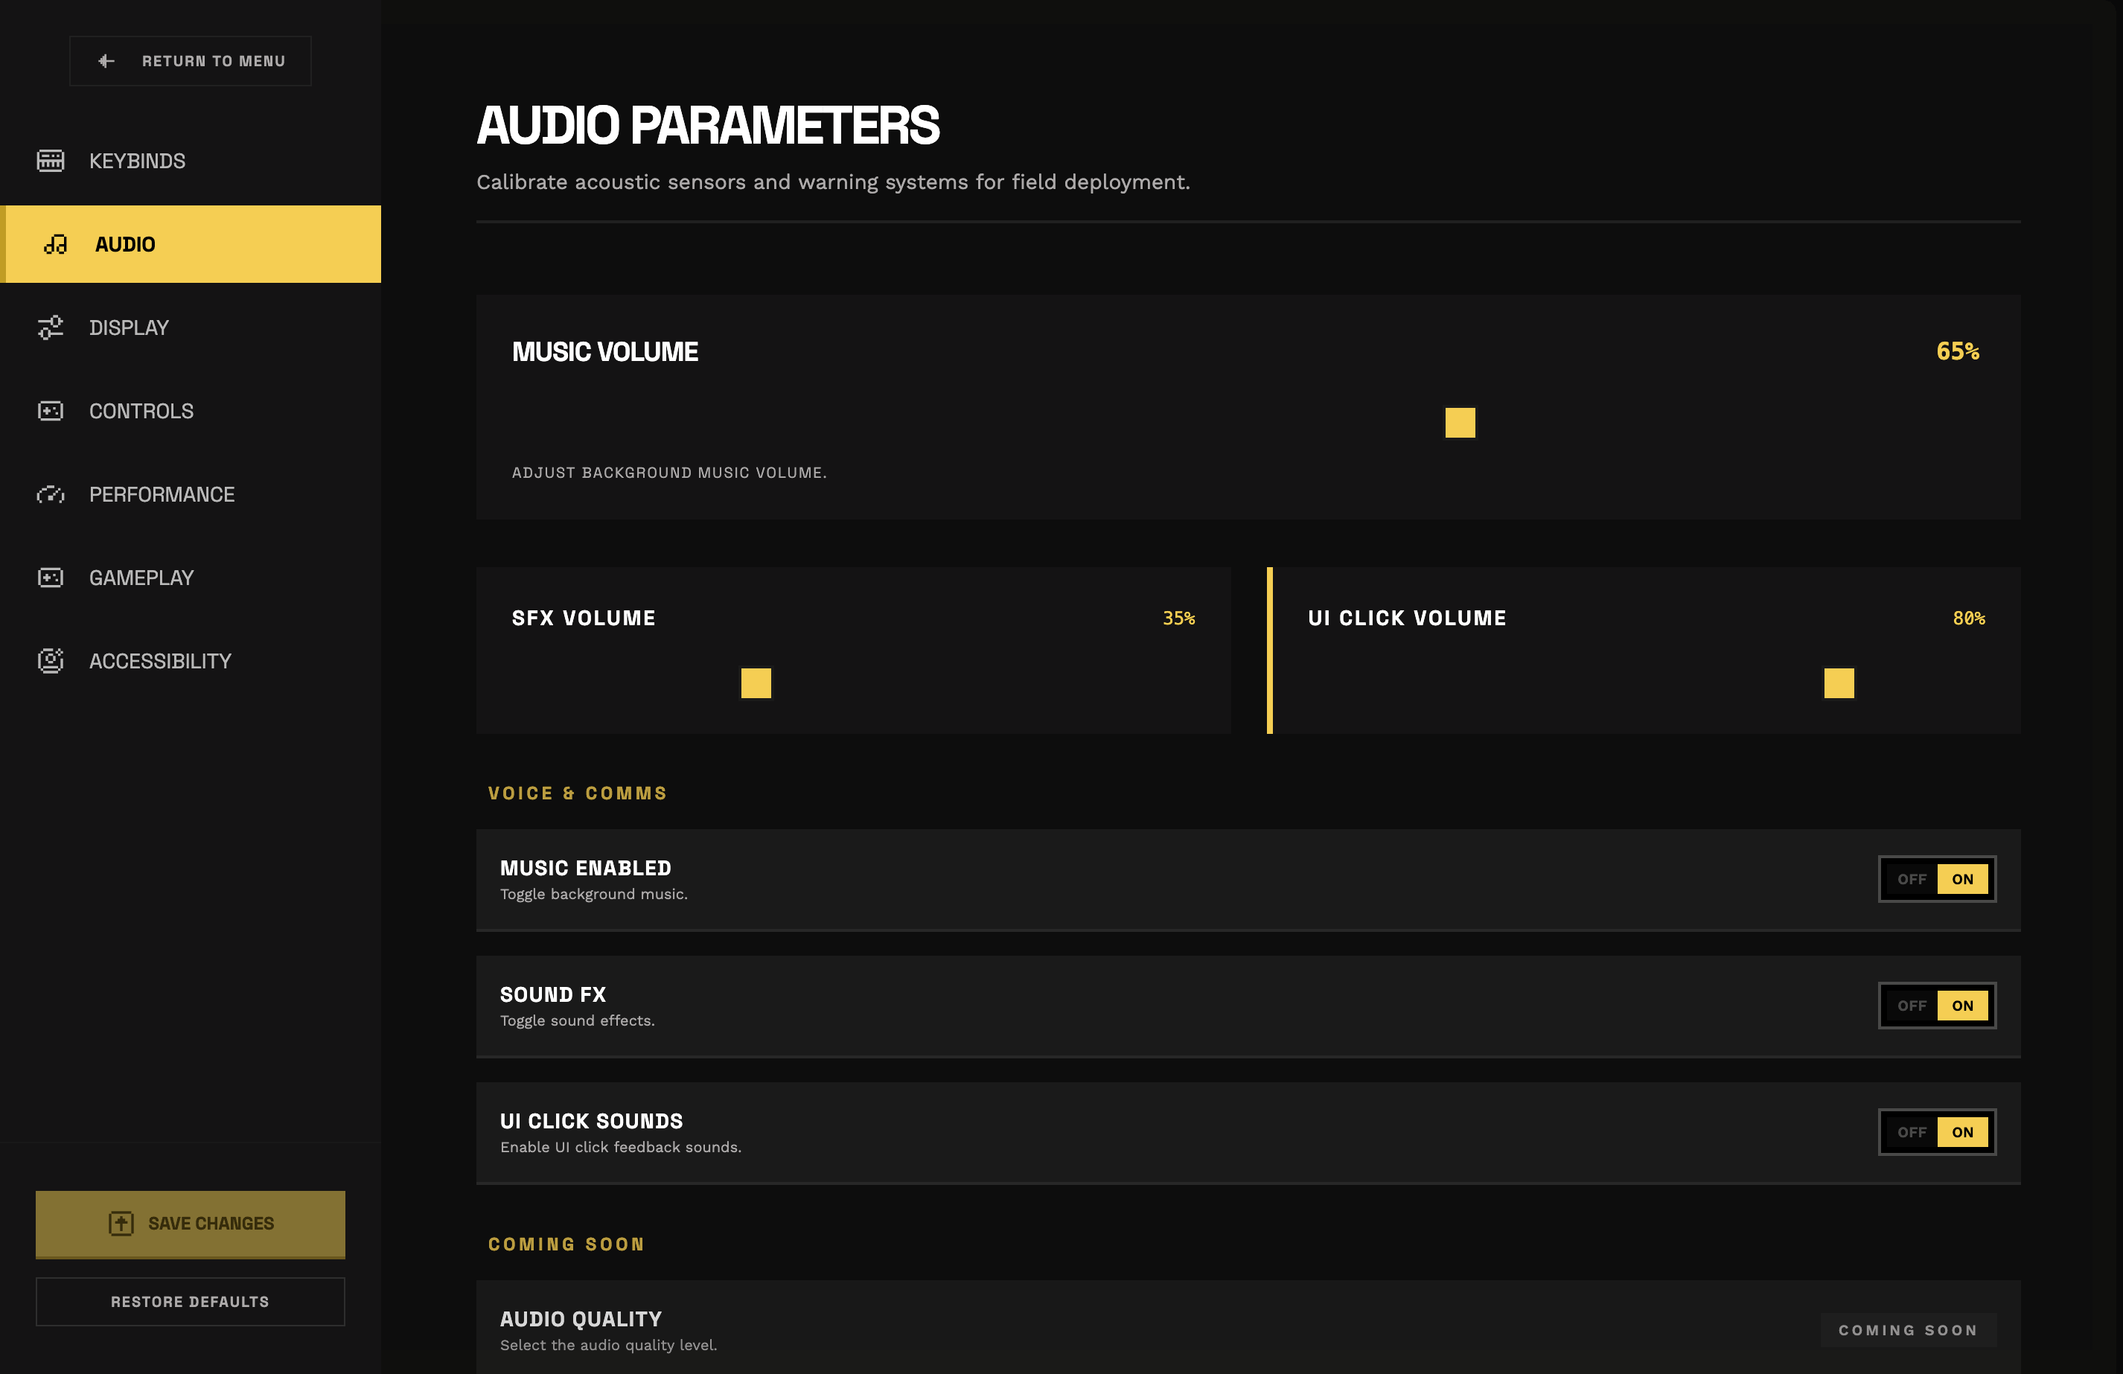Viewport: 2123px width, 1374px height.
Task: Turn off the Music Enabled toggle
Action: [x=1911, y=879]
